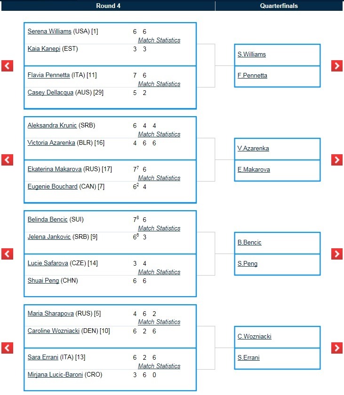
Task: Open Eugenie Bouchard player link
Action: click(x=52, y=186)
